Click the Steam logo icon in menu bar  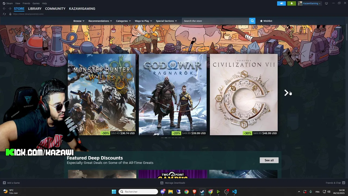coord(4,3)
